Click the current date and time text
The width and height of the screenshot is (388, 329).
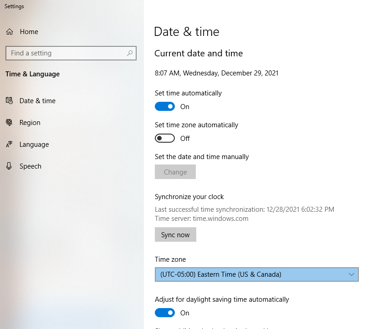pyautogui.click(x=216, y=73)
